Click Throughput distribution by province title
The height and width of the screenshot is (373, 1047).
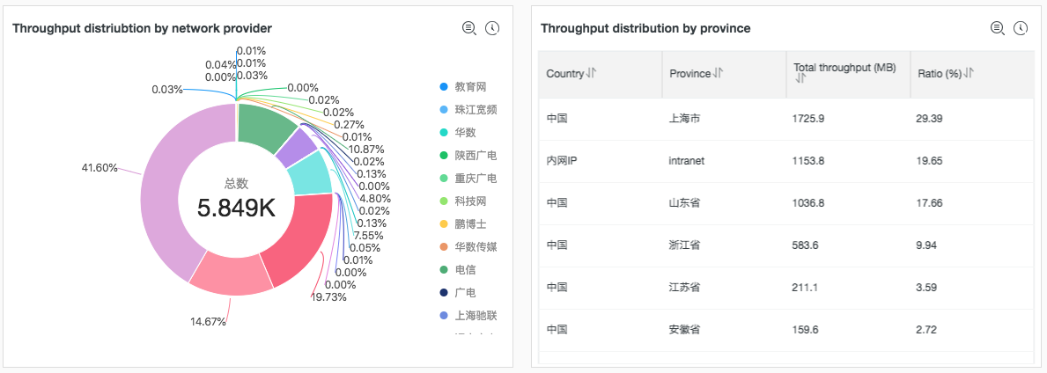click(x=645, y=28)
